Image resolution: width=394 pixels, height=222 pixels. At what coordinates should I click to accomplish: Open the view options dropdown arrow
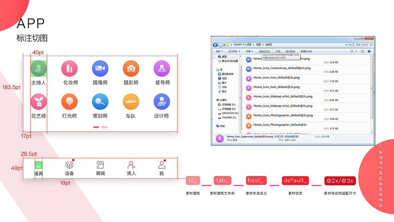(x=356, y=51)
